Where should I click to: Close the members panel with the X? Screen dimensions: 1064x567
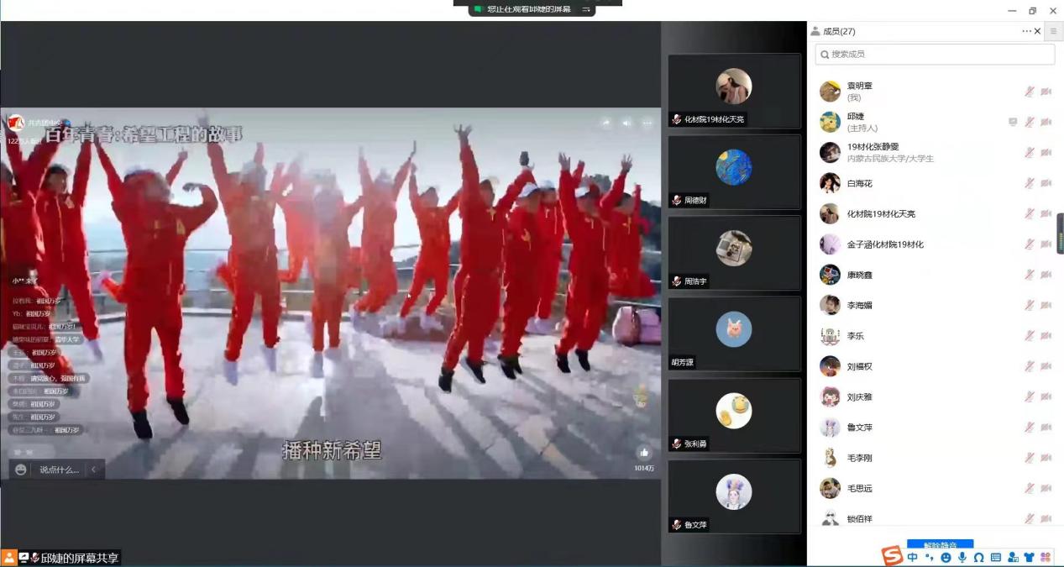[1038, 31]
